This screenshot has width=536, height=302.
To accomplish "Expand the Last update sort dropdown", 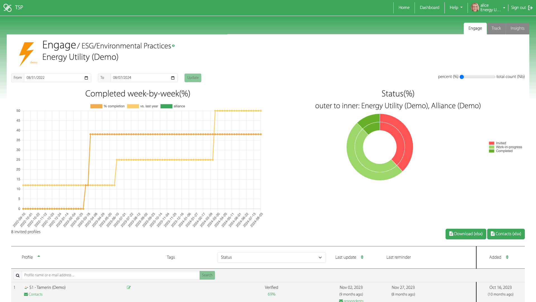I will pyautogui.click(x=362, y=257).
